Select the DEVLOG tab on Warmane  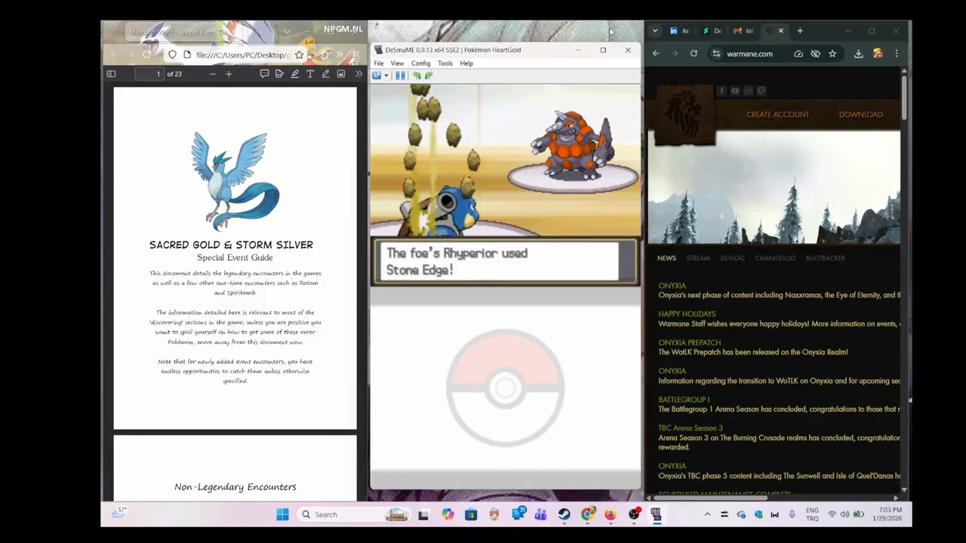click(732, 258)
